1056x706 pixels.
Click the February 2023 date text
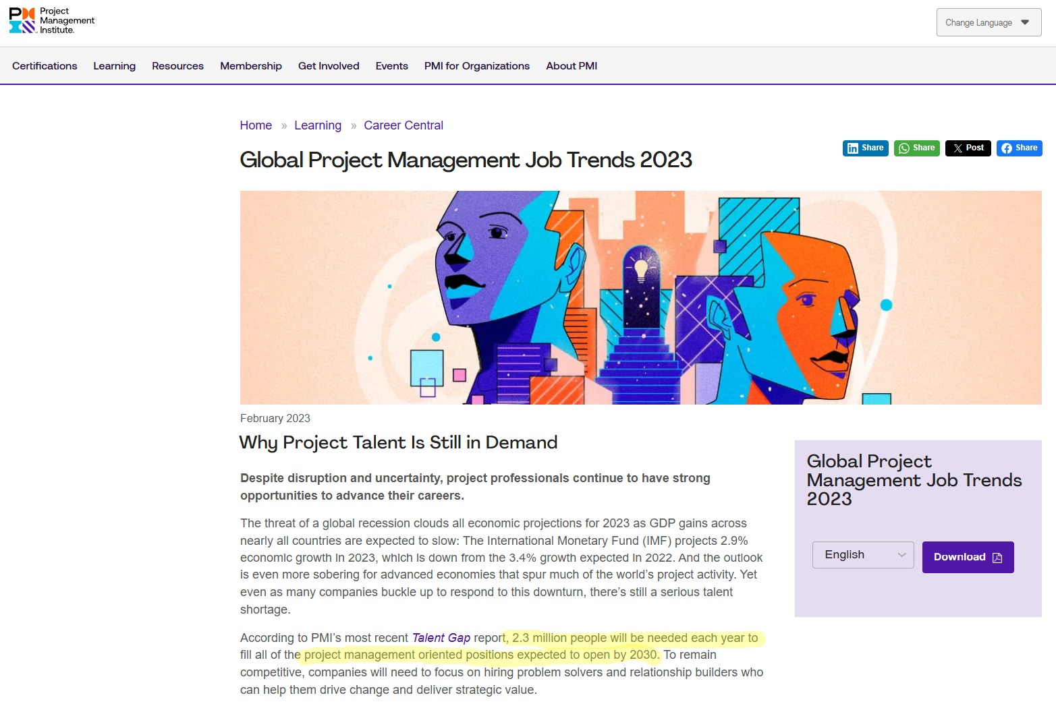[x=275, y=419]
